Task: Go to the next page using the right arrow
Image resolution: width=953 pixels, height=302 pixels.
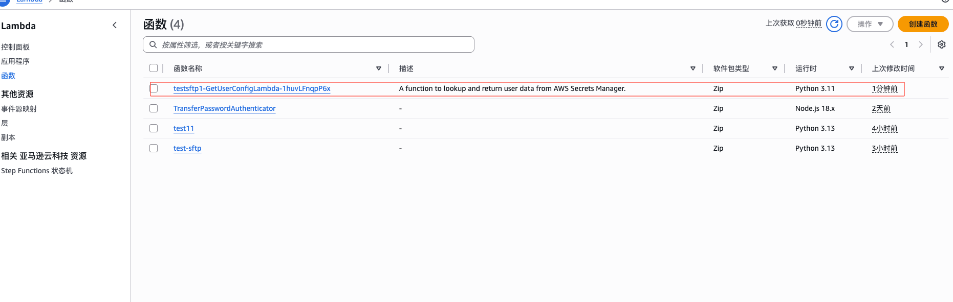Action: 921,44
